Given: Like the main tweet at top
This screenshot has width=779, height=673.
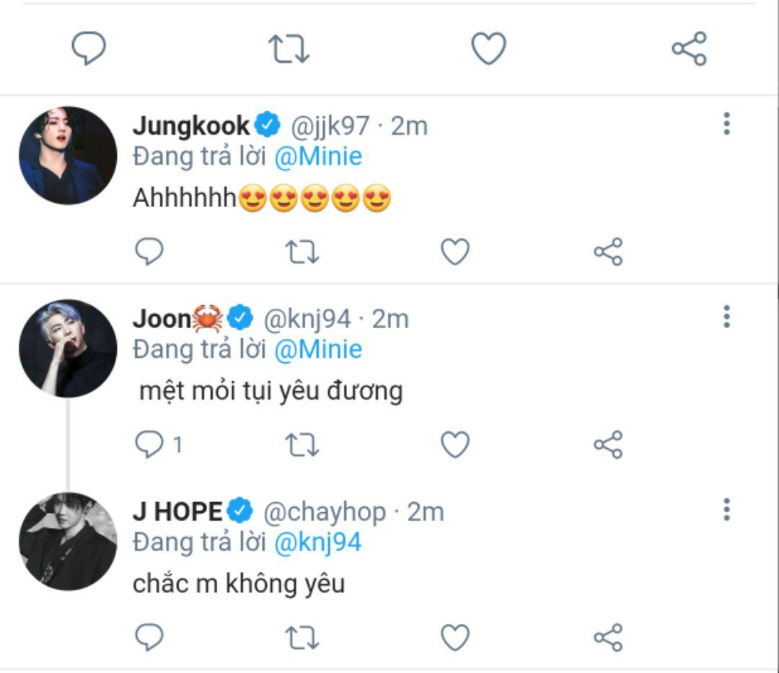Looking at the screenshot, I should 488,49.
